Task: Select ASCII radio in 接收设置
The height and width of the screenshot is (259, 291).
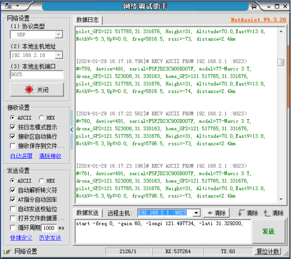Action: (12, 118)
